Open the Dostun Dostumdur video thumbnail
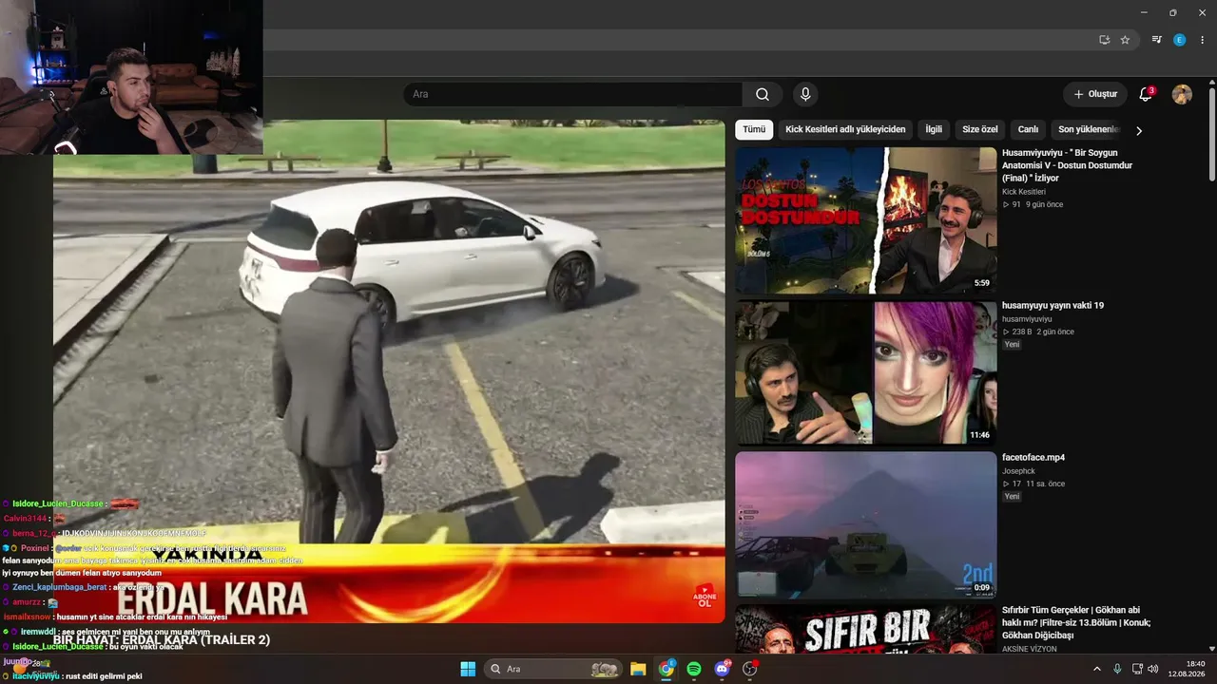The image size is (1217, 684). [x=866, y=220]
